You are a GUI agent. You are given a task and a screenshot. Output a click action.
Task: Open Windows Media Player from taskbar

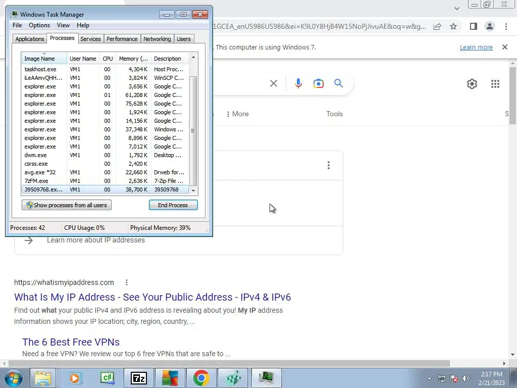click(75, 378)
